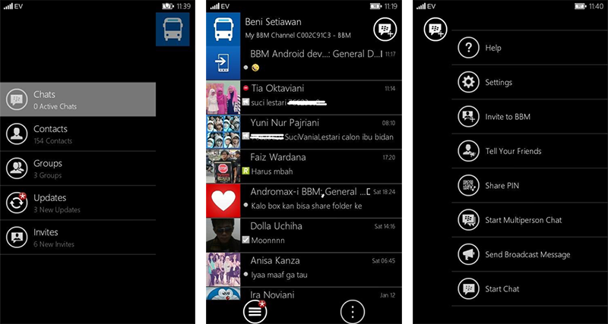This screenshot has height=324, width=608.
Task: Tap the Send Broadcast Message megaphone icon
Action: point(468,254)
